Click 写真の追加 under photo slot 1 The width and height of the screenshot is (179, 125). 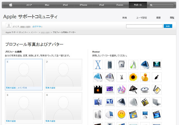coord(11,88)
